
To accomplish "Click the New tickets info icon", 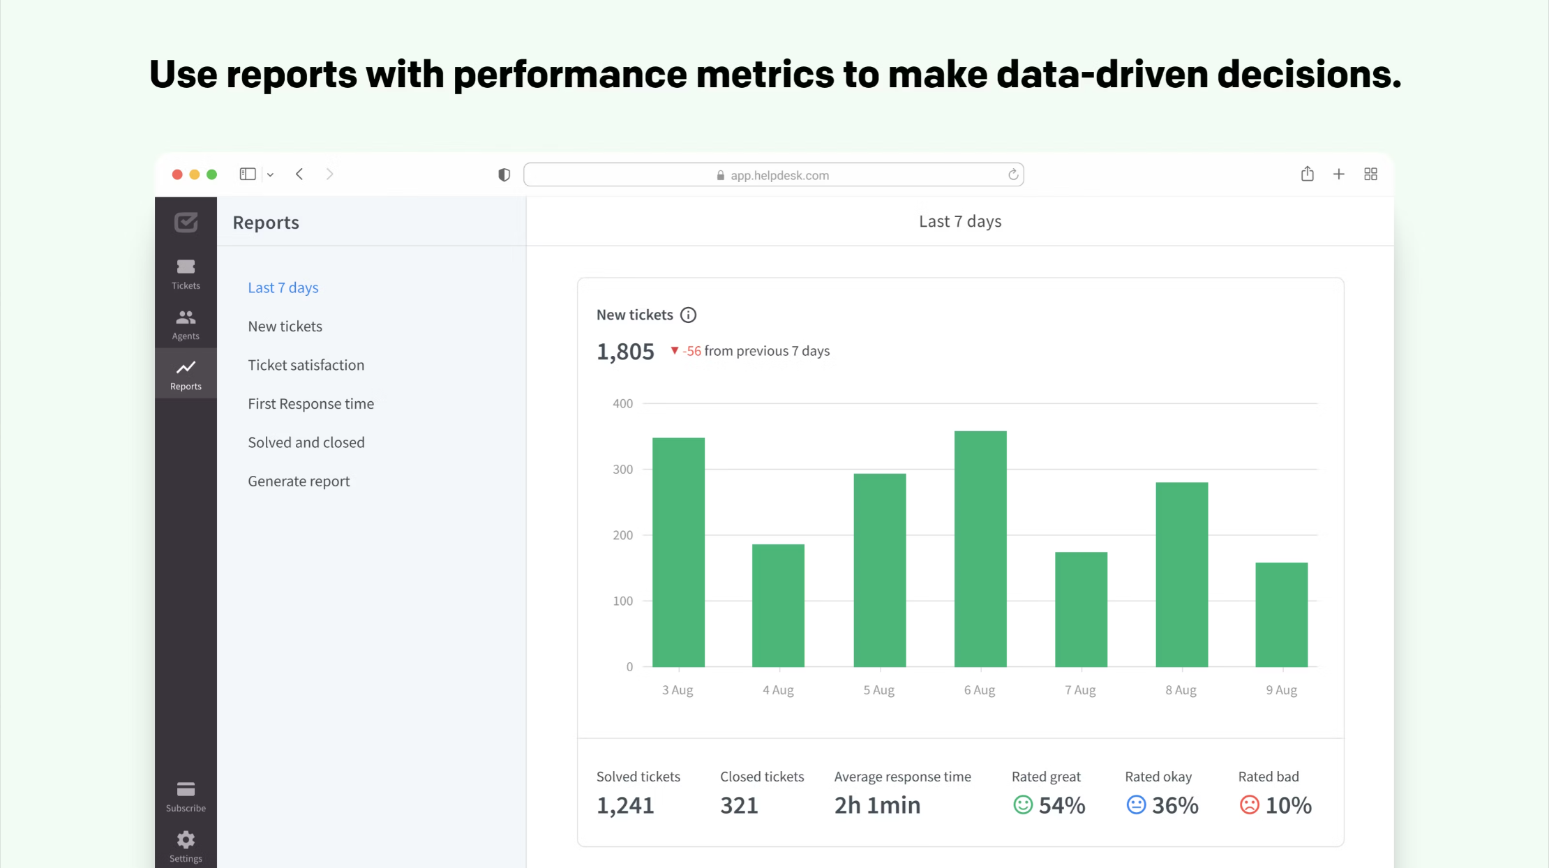I will (x=688, y=315).
